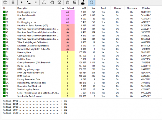Image resolution: width=162 pixels, height=120 pixels.
Task: Sort by the Read column header
Action: [103, 8]
